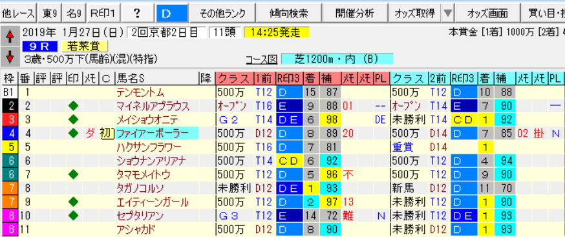Select the 名9 button

(x=74, y=14)
